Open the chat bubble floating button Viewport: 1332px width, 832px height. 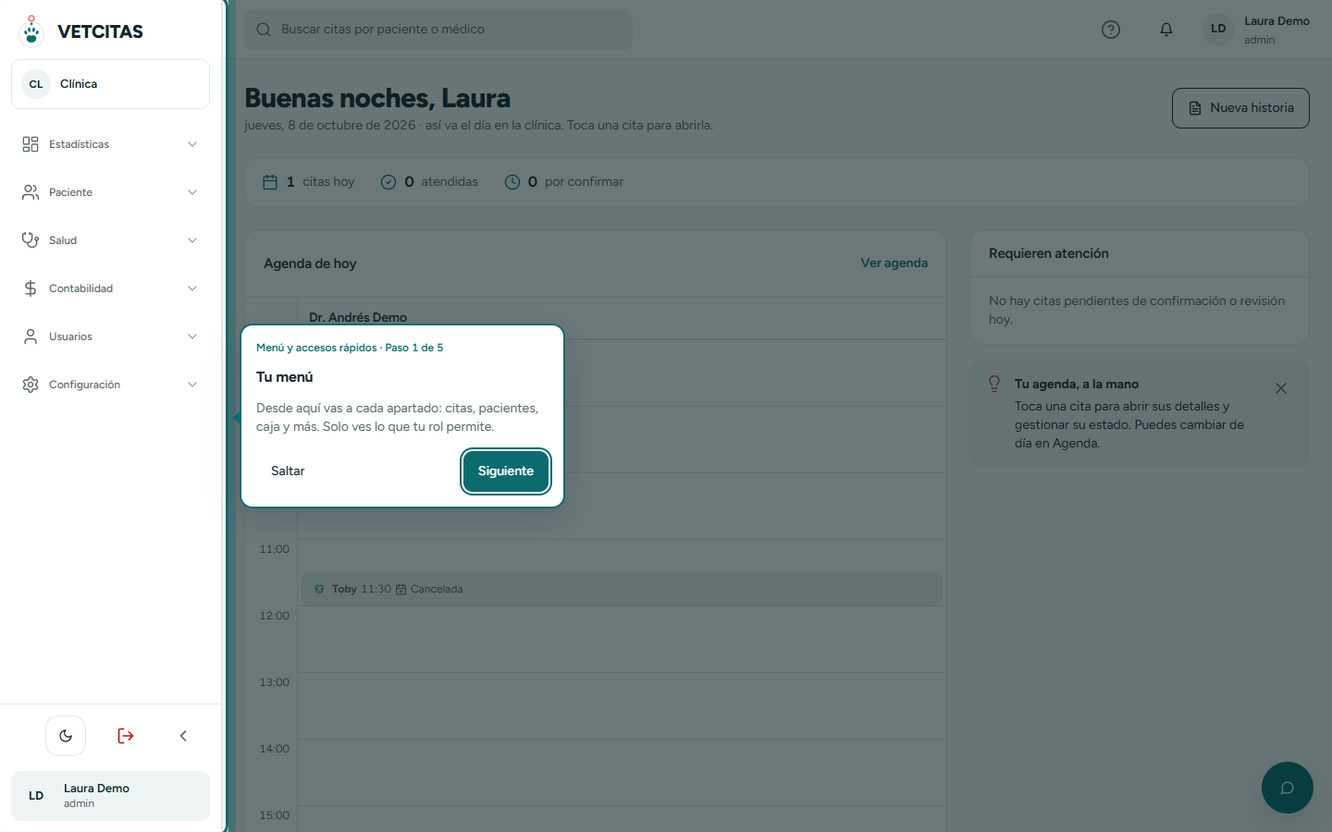(x=1288, y=788)
